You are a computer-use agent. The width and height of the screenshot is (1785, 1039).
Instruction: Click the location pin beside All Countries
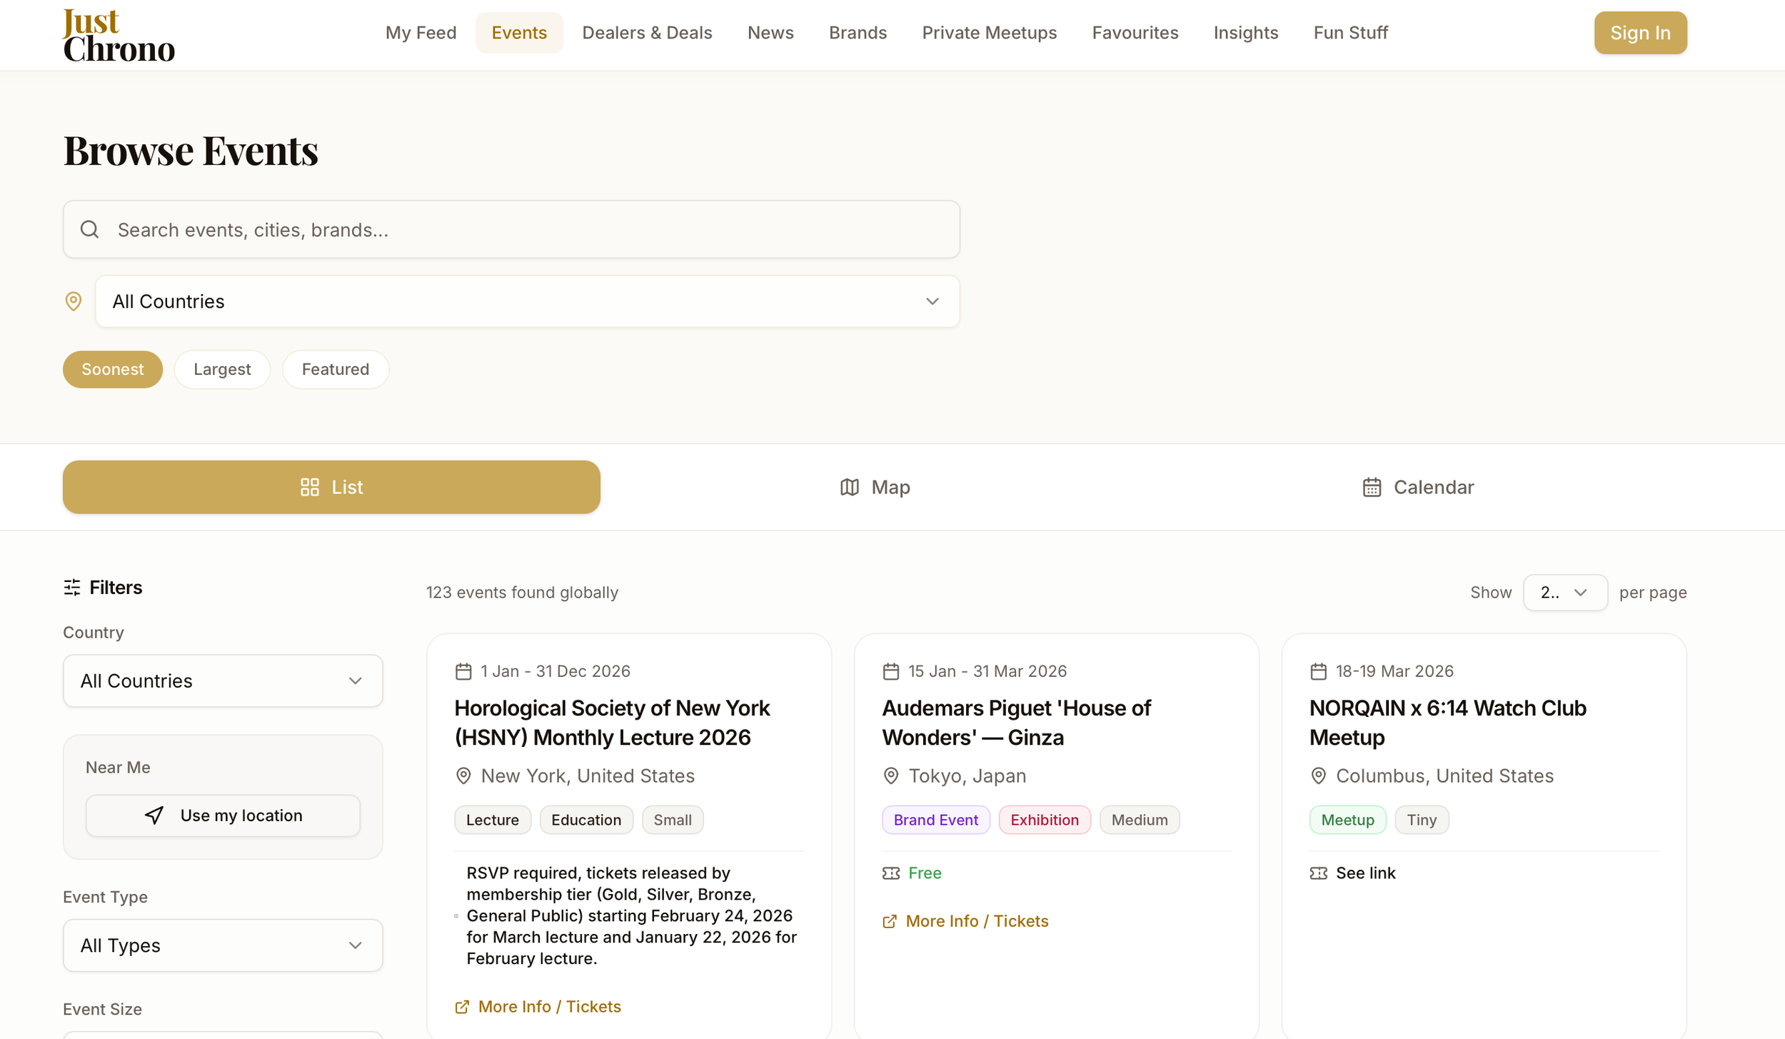point(73,301)
